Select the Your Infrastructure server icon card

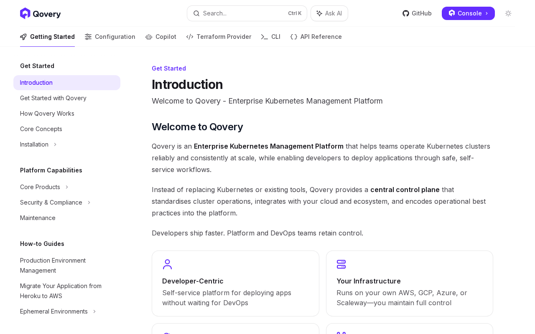point(409,283)
